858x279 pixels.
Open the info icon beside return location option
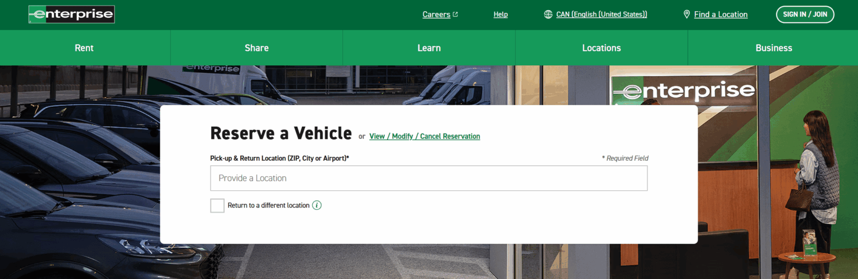tap(317, 205)
